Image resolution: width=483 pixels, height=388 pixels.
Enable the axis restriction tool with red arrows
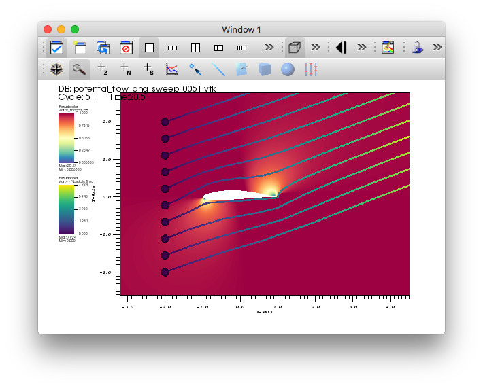click(310, 69)
